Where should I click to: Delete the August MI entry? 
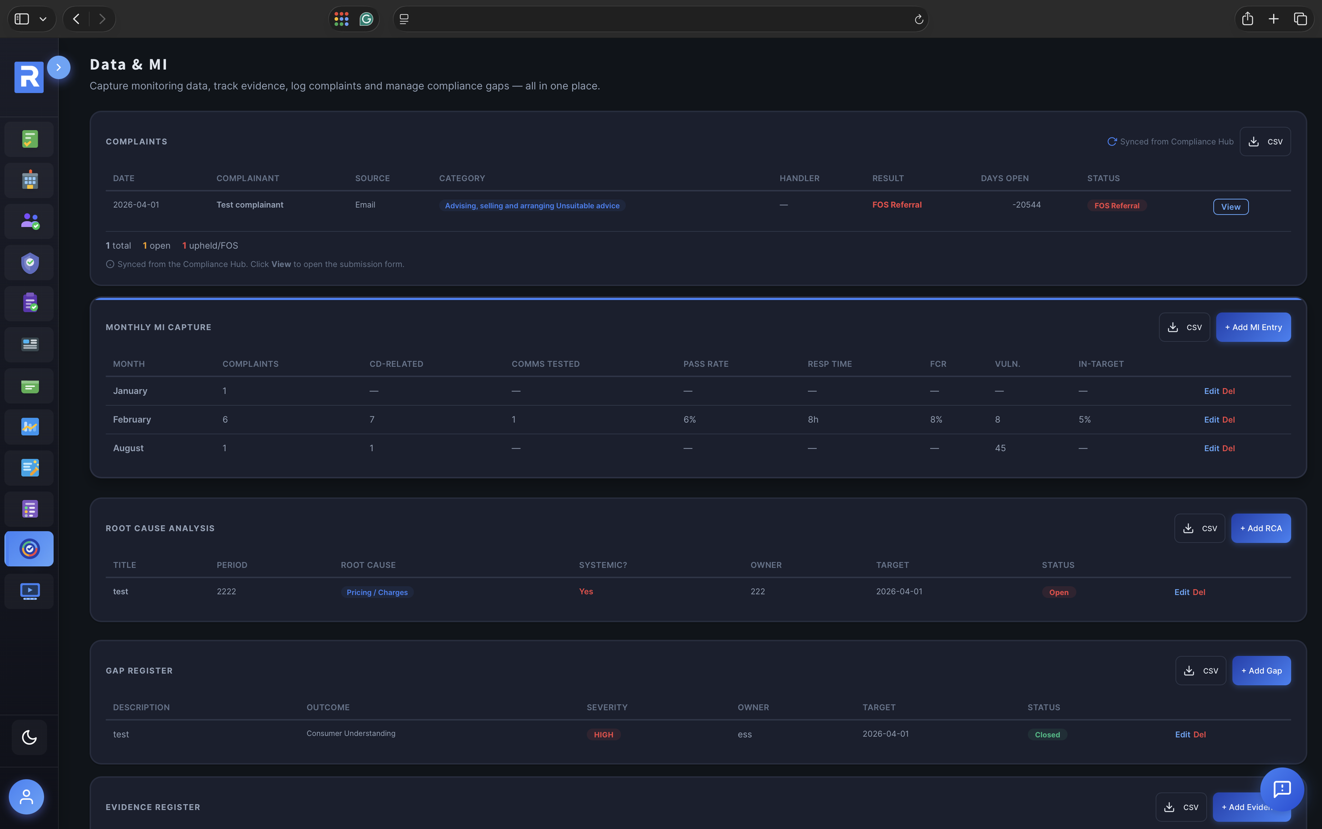tap(1228, 448)
